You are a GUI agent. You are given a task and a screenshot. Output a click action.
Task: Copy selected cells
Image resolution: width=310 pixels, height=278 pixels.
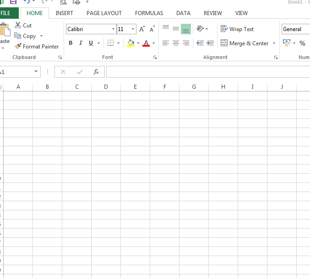tap(25, 36)
